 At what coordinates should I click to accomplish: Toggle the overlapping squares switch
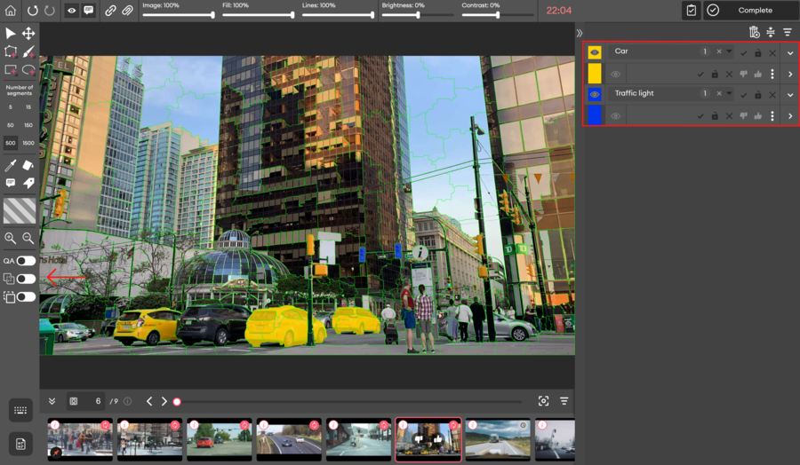tap(26, 279)
